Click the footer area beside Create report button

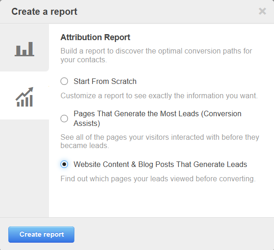(173, 234)
